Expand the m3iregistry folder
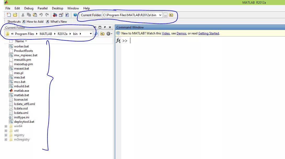285x159 pixels. [x=6, y=140]
